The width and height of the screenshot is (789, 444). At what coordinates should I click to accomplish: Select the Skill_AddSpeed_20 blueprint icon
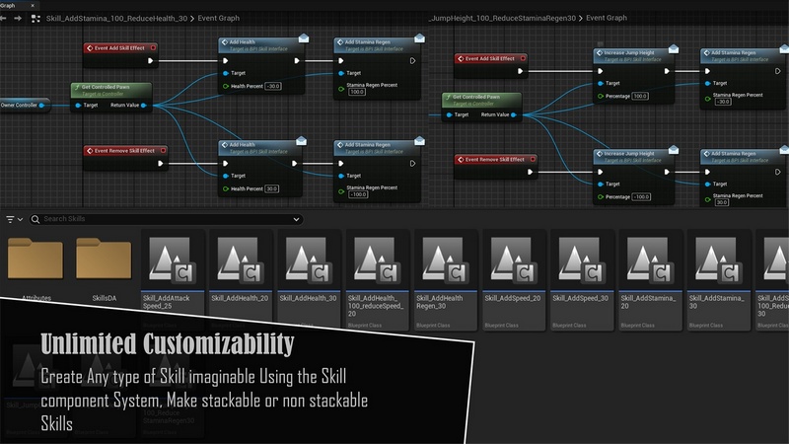point(512,261)
